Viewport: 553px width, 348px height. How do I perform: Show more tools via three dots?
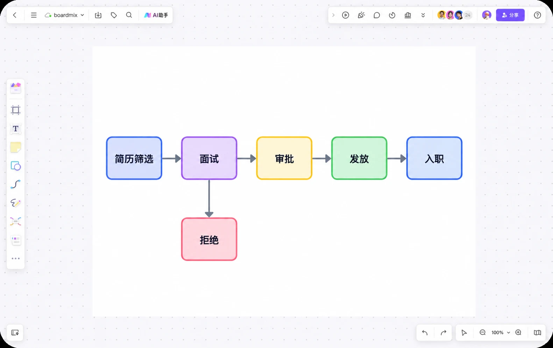click(x=16, y=258)
